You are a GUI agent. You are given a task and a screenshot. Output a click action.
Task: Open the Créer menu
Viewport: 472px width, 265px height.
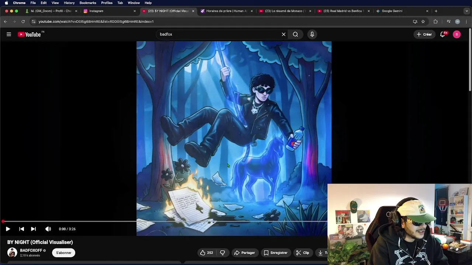424,34
